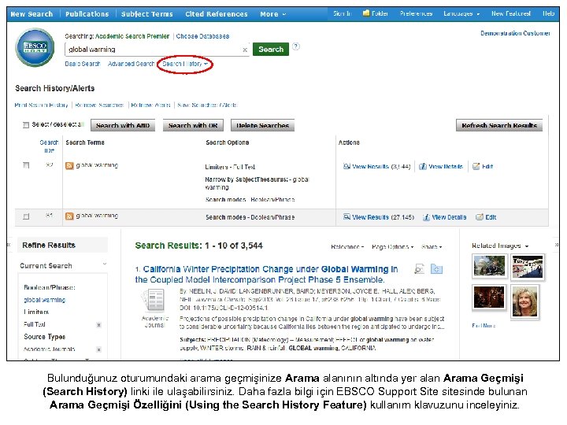Image resolution: width=567 pixels, height=425 pixels.
Task: Click the Save Searches / Alerts link
Action: 207,105
